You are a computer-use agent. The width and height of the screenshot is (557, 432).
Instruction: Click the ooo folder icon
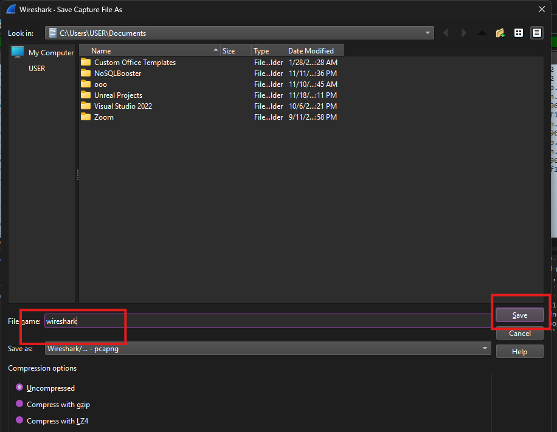[86, 84]
